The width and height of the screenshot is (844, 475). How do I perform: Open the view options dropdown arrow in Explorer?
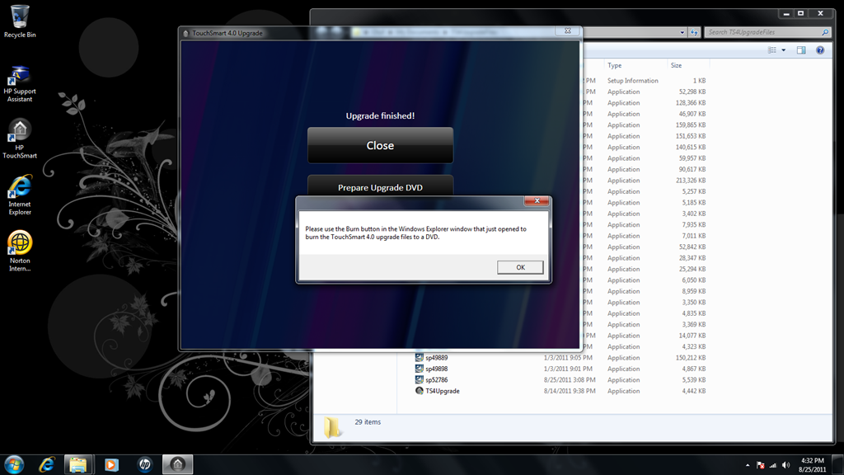click(783, 50)
